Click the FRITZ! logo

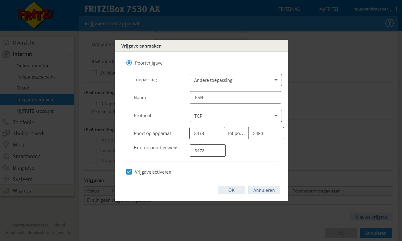click(x=34, y=15)
